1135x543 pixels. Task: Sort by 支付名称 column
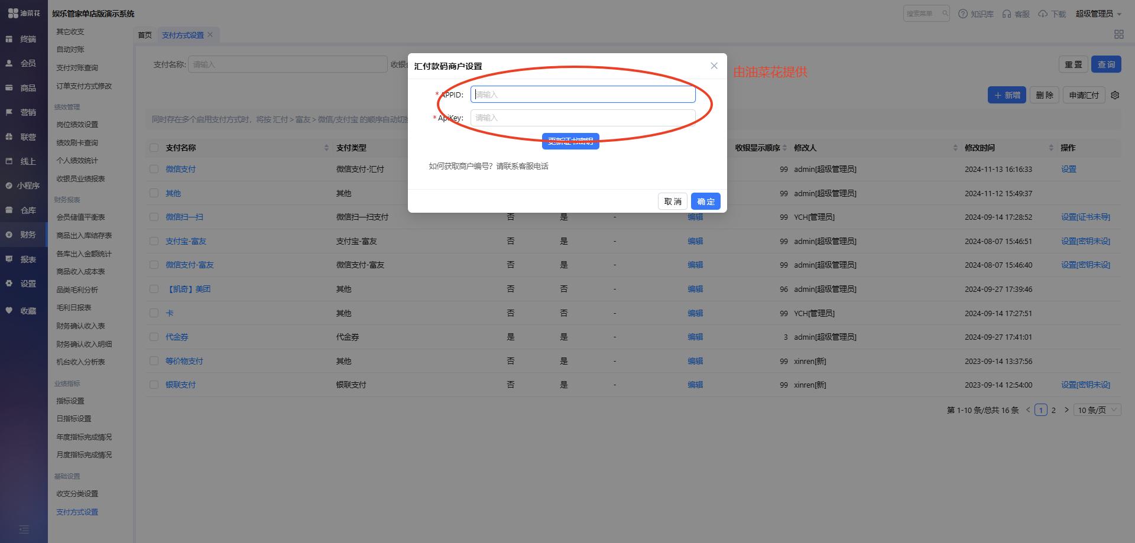326,148
